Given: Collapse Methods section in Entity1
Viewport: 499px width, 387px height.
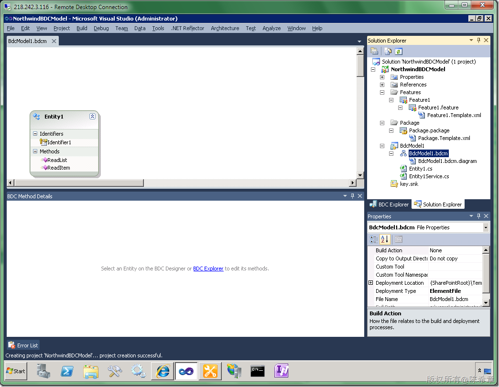Looking at the screenshot, I should click(x=35, y=151).
